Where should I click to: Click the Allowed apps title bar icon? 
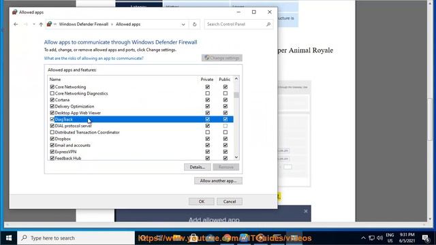[x=15, y=12]
